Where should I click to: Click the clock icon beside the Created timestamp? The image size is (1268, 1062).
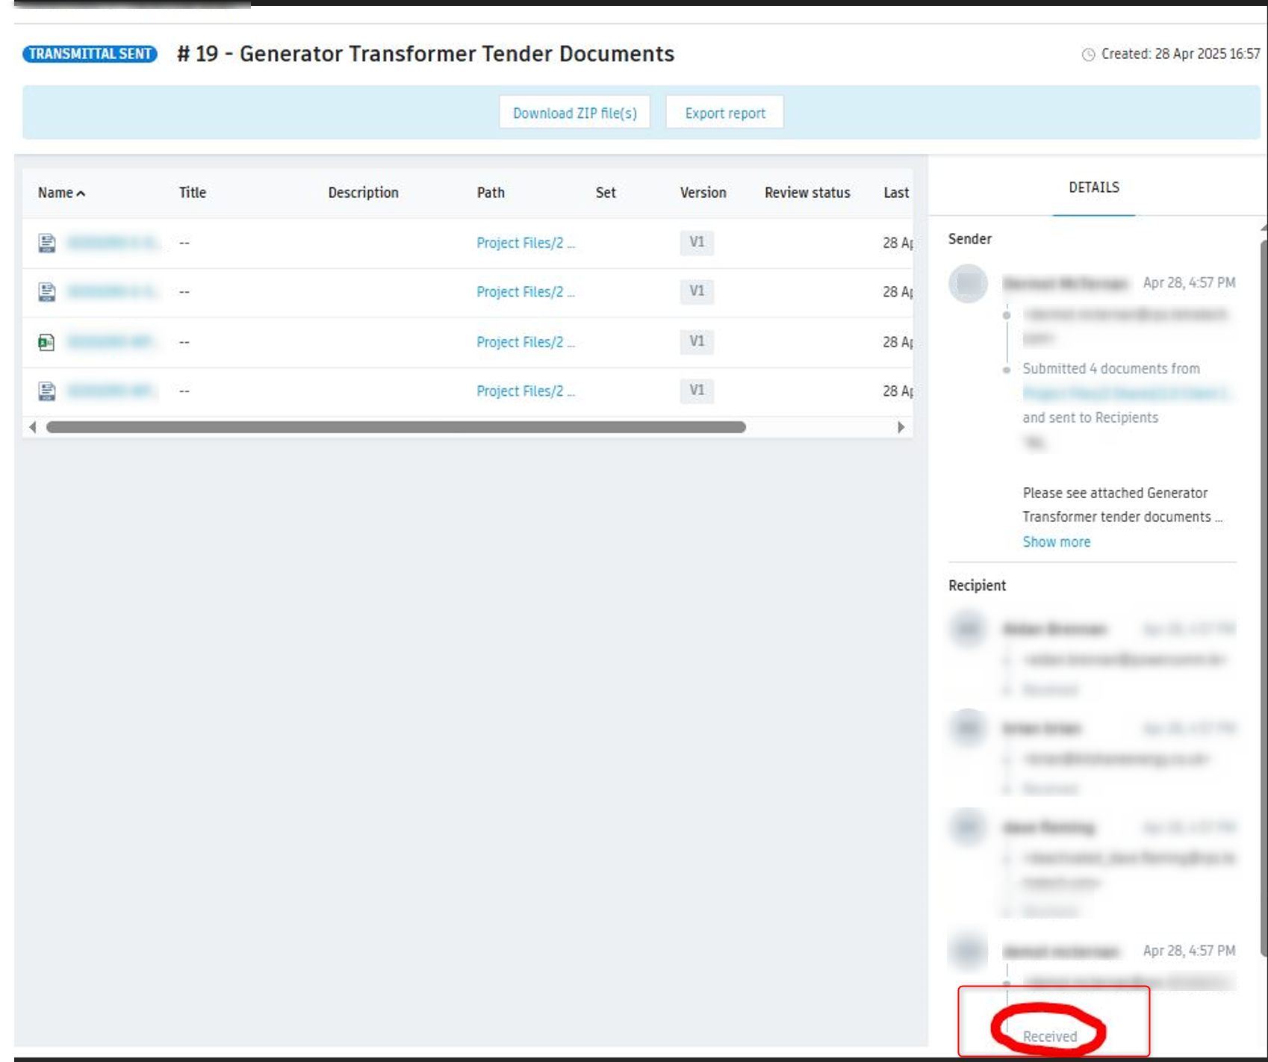[x=1088, y=53]
